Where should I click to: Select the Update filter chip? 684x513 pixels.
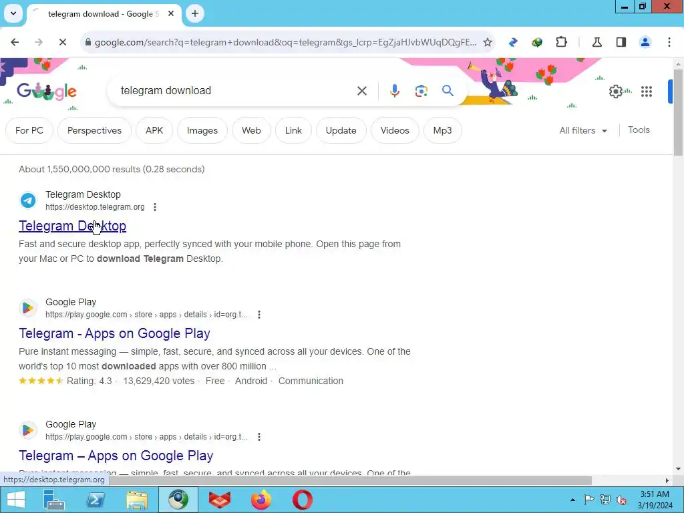click(341, 130)
